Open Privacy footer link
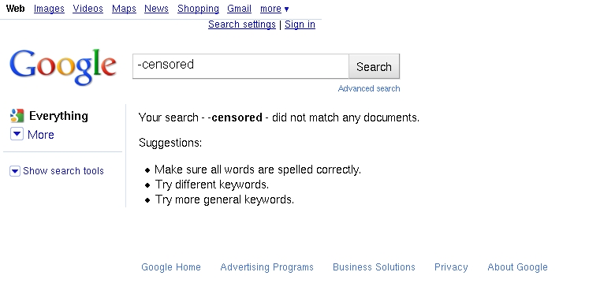 (451, 267)
